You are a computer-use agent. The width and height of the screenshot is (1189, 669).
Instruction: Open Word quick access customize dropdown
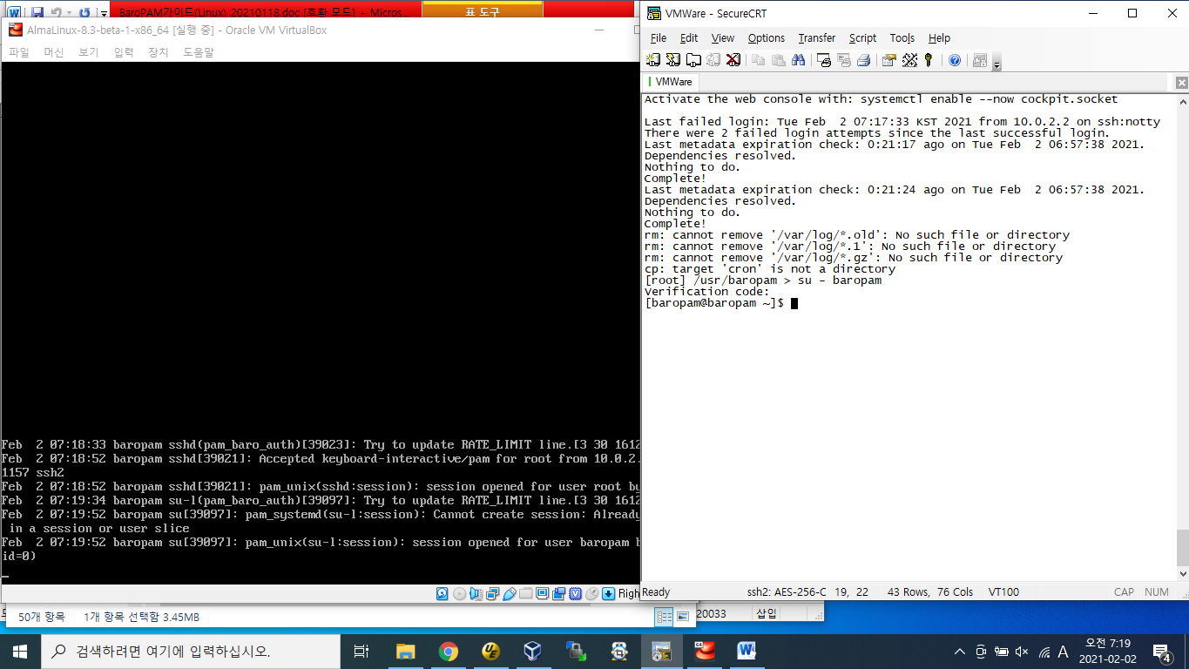tap(104, 14)
